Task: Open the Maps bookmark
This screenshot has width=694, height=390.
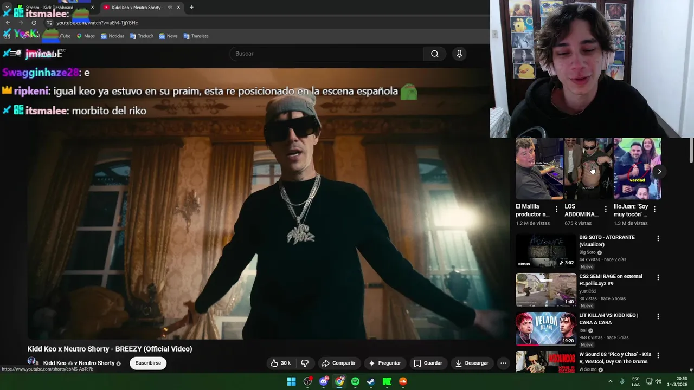Action: (85, 36)
